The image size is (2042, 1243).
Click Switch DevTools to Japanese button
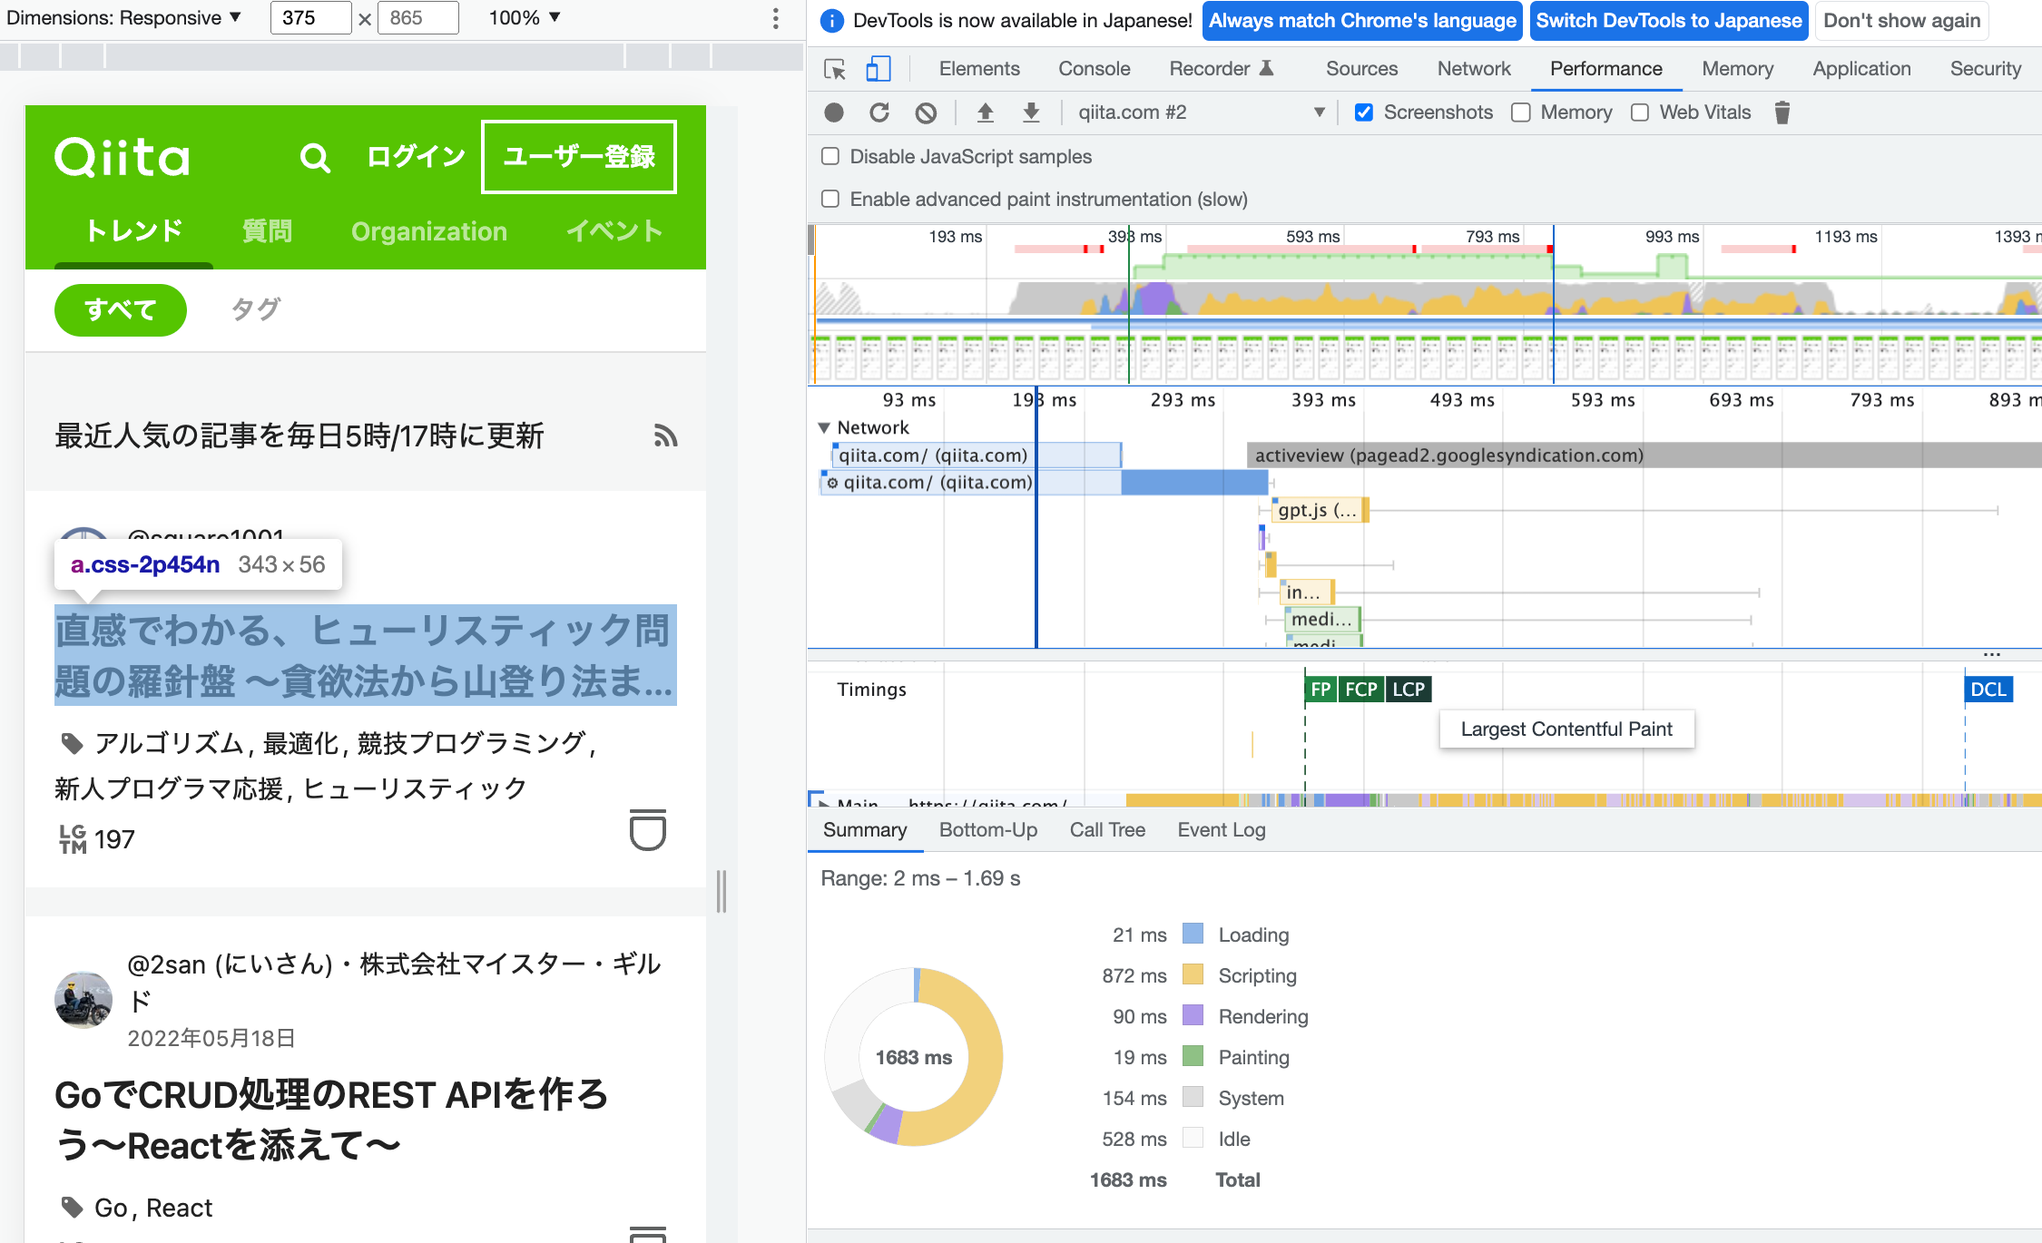(1668, 21)
